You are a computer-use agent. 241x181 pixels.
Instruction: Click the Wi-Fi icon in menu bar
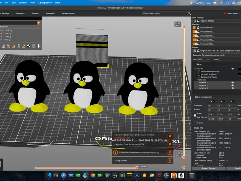[x=222, y=3]
